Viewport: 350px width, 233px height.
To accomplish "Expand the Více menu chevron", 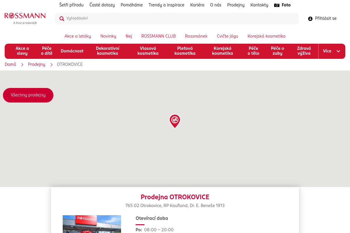I will (338, 51).
